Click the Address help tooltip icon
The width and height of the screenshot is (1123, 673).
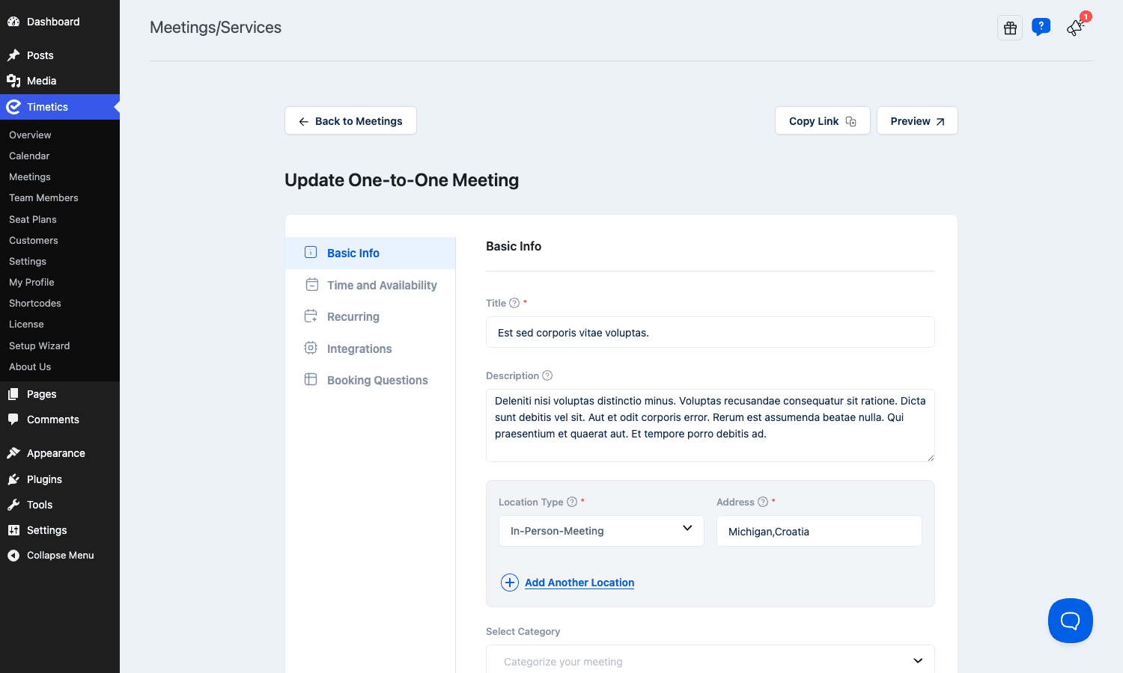pyautogui.click(x=763, y=502)
